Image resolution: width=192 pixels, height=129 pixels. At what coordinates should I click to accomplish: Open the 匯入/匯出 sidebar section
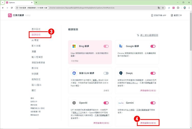pyautogui.click(x=36, y=85)
